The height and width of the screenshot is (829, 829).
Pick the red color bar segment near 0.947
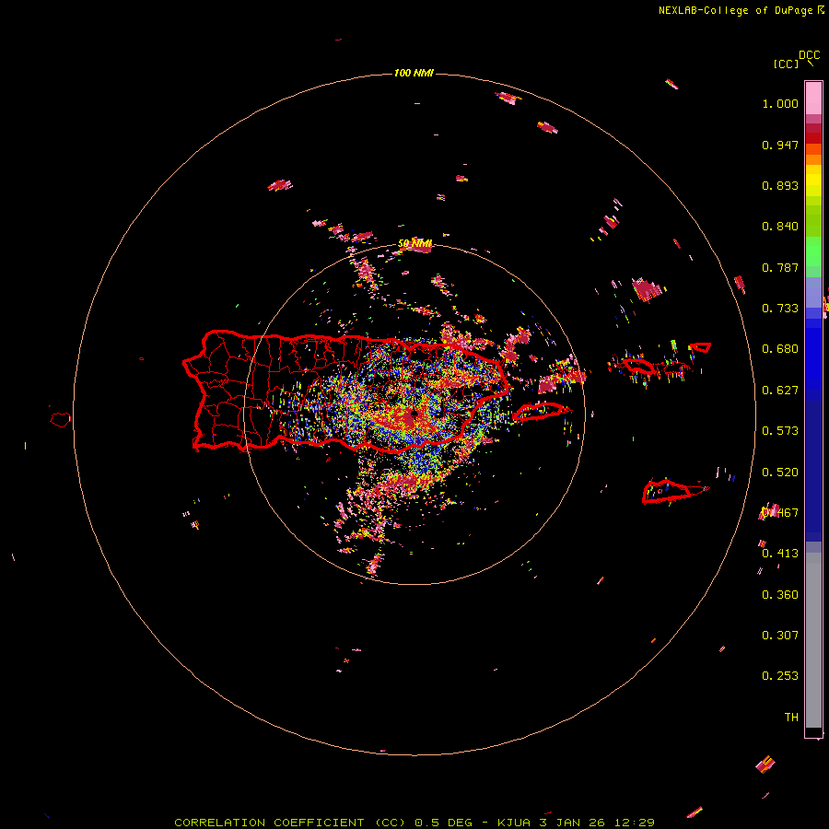click(813, 138)
